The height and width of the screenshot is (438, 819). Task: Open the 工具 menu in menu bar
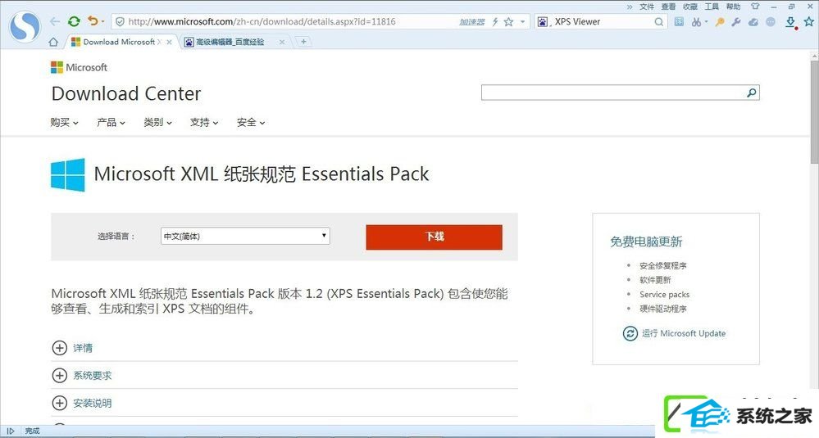coord(712,7)
